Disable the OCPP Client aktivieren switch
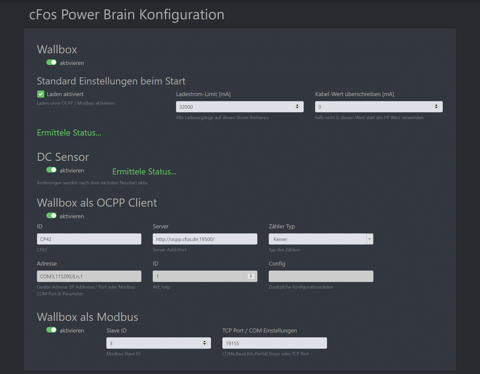480x374 pixels. 51,216
